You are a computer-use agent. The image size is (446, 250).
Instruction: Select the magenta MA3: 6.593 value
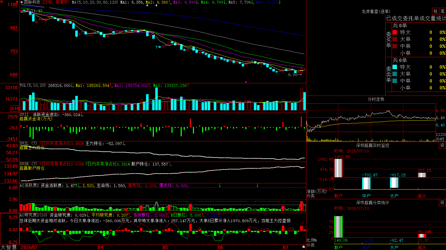(x=185, y=2)
